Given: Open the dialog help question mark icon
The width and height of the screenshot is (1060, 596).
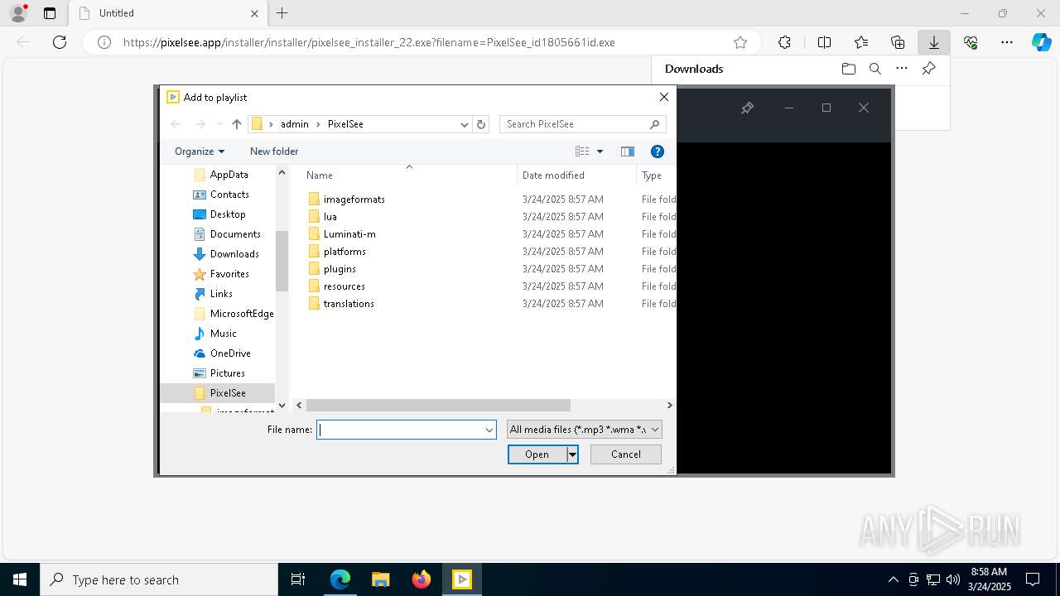Looking at the screenshot, I should pos(658,151).
